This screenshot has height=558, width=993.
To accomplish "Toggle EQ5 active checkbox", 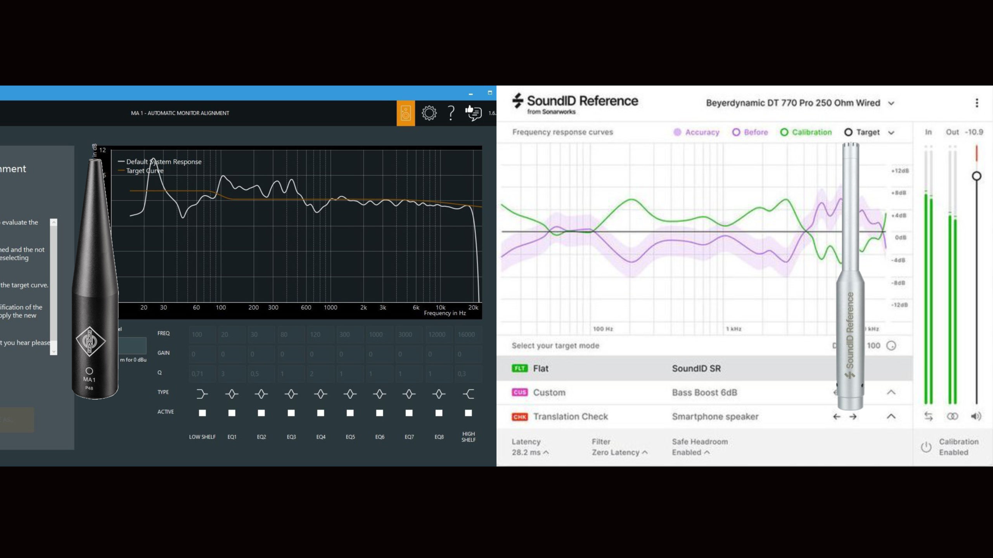I will 350,413.
